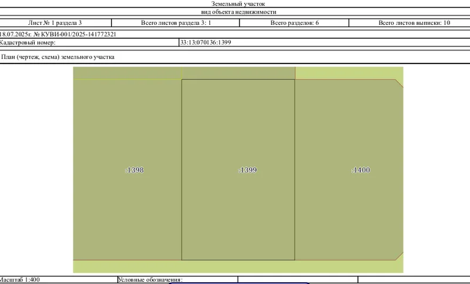470x284 pixels.
Task: Click the empty cell right of Условные обозначения
Action: coord(298,280)
